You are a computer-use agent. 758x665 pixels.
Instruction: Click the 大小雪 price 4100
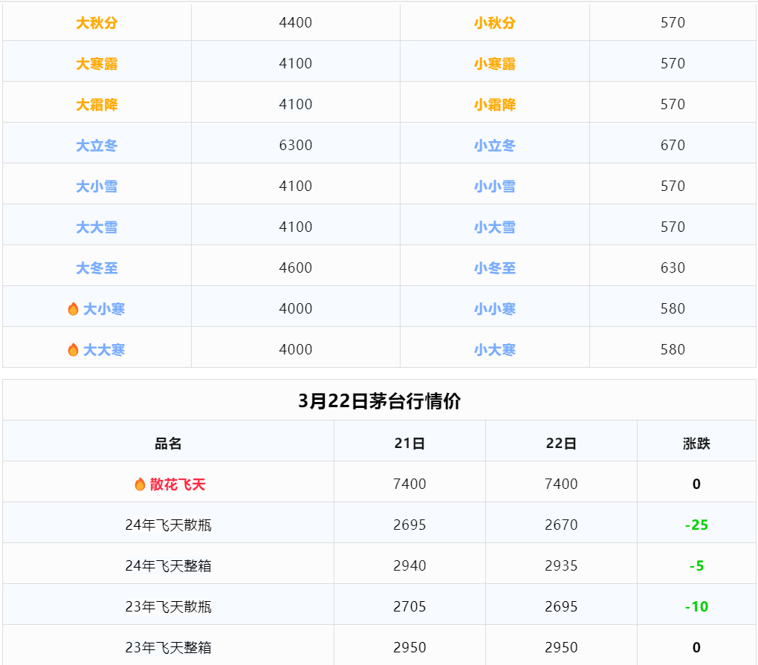coord(295,186)
